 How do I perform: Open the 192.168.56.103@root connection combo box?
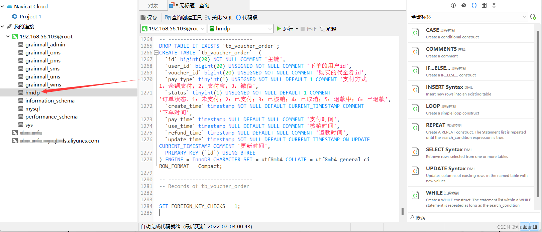173,29
